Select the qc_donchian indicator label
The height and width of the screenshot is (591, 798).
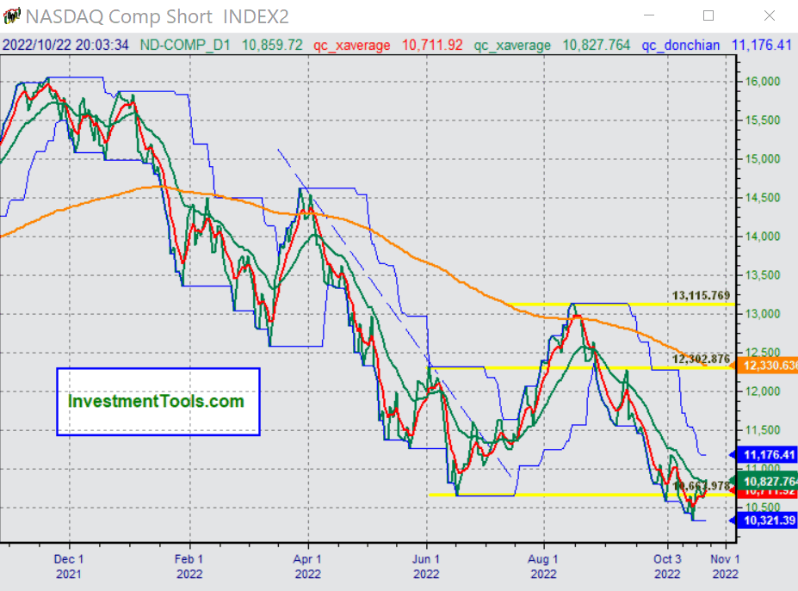click(678, 45)
